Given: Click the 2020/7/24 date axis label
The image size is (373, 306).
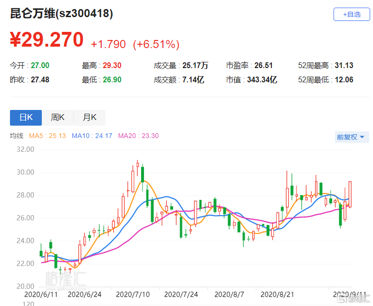Looking at the screenshot, I should (181, 295).
